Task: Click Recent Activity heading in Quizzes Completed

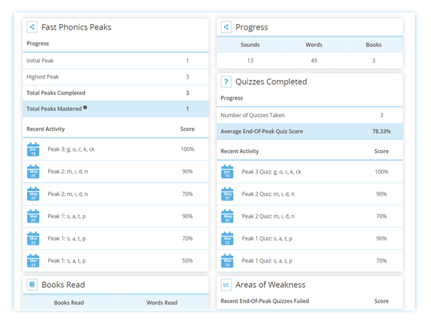Action: pyautogui.click(x=240, y=151)
